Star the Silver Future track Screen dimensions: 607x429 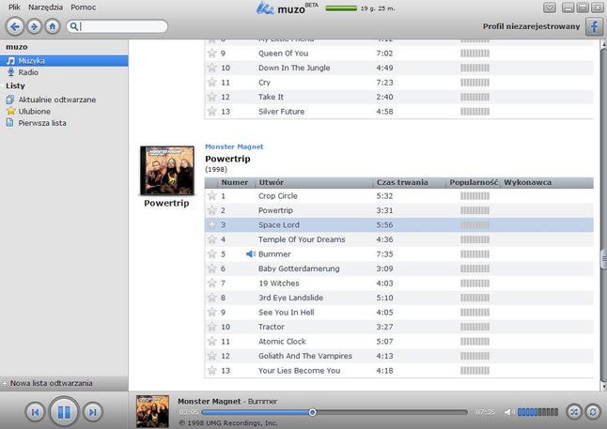[x=211, y=112]
